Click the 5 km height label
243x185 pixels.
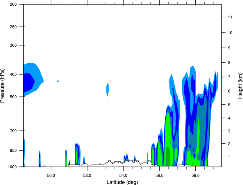pyautogui.click(x=229, y=105)
